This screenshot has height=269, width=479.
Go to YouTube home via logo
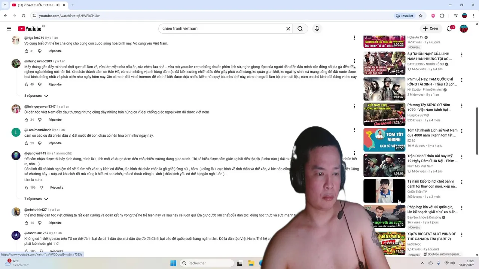[30, 29]
